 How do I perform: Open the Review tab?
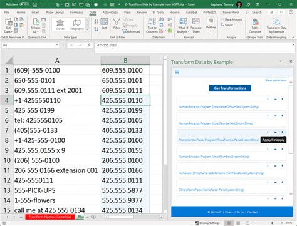pos(142,13)
